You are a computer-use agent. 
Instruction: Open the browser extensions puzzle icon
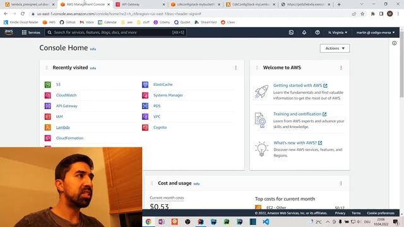pyautogui.click(x=372, y=14)
